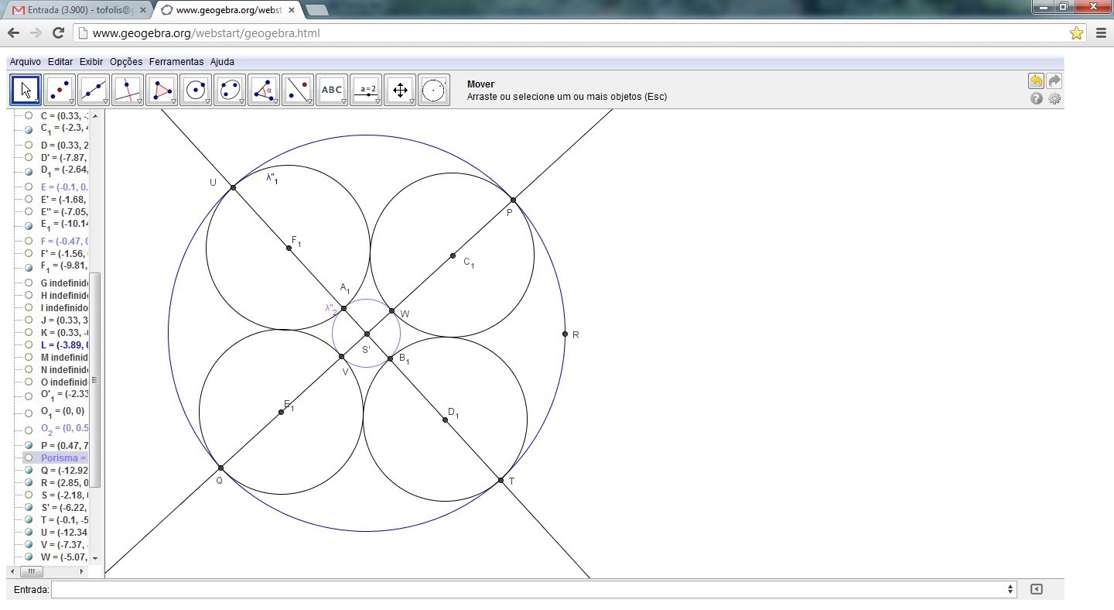Select the Polygon tool

[162, 90]
